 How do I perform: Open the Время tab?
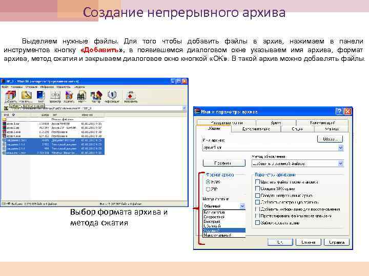[x=276, y=123]
